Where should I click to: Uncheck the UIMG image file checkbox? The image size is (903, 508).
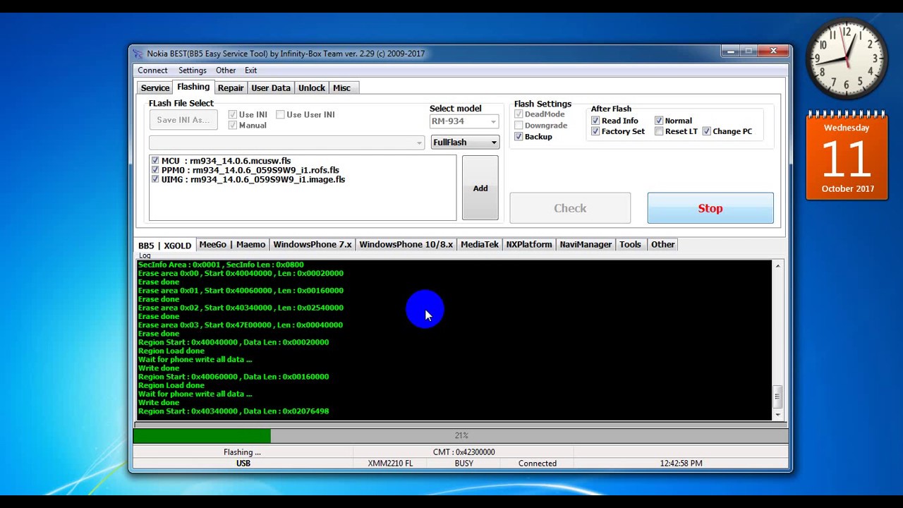pyautogui.click(x=155, y=179)
